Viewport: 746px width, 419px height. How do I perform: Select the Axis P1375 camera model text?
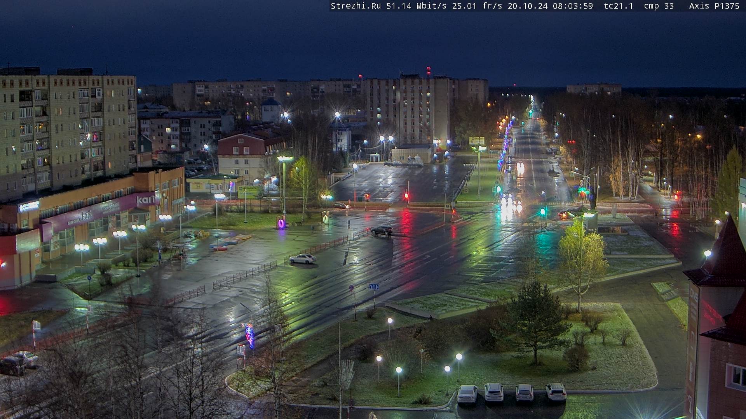click(x=714, y=6)
